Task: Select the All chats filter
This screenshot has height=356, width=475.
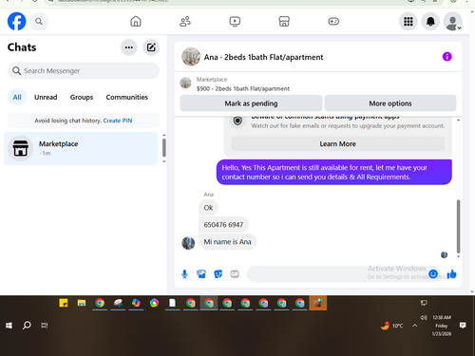Action: 17,97
